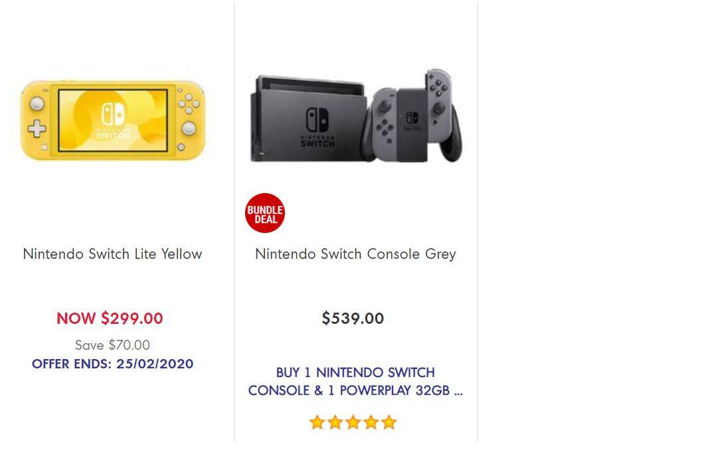Open the yellow Nintendo Switch Lite image
The image size is (704, 452).
click(x=113, y=120)
